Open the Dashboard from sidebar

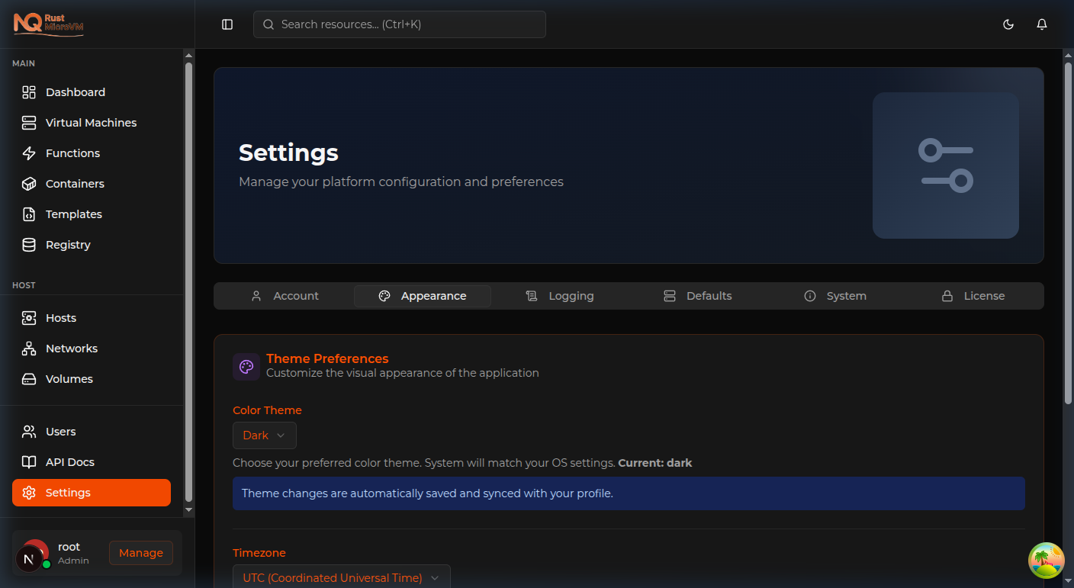point(74,92)
